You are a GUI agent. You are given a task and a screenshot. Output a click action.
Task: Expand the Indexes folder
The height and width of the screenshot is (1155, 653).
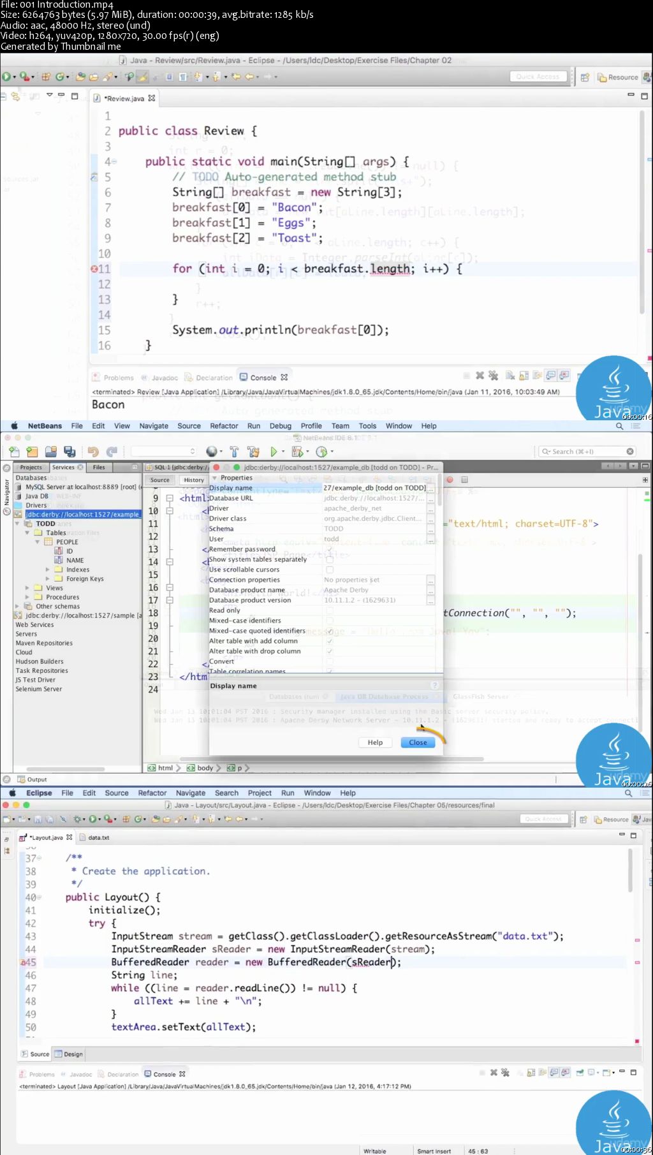point(47,570)
